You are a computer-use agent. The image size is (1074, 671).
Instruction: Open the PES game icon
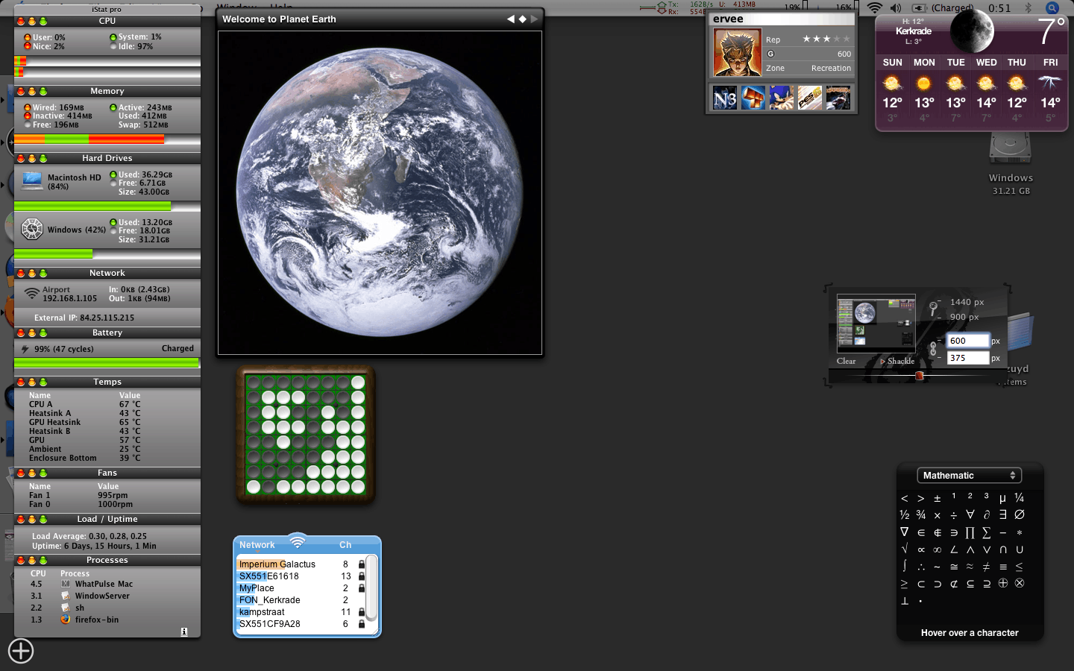point(810,98)
